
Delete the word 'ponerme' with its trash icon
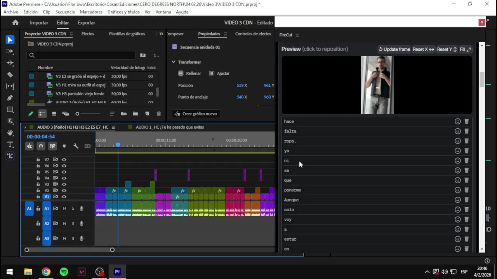click(467, 190)
